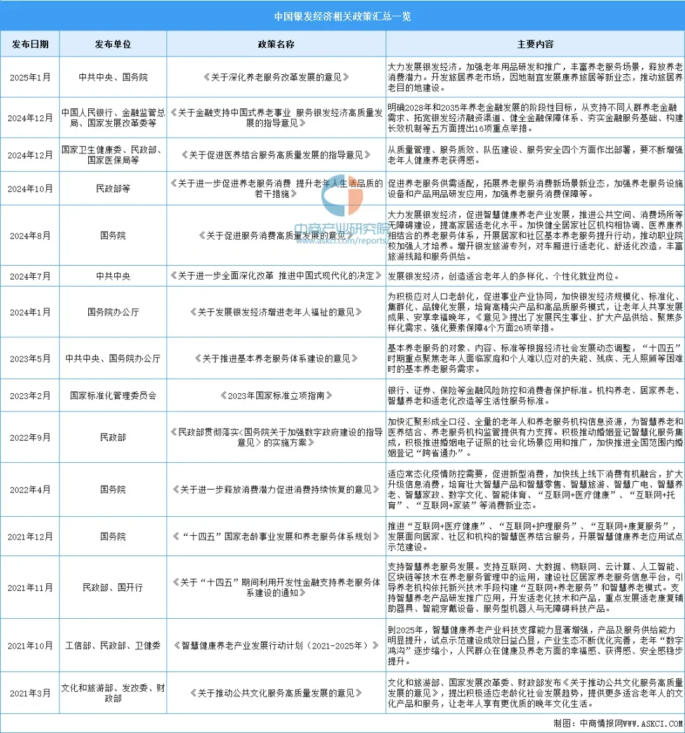The image size is (685, 733).
Task: Click content starting 基本养老服务的对象、内容、标准
Action: 535,358
